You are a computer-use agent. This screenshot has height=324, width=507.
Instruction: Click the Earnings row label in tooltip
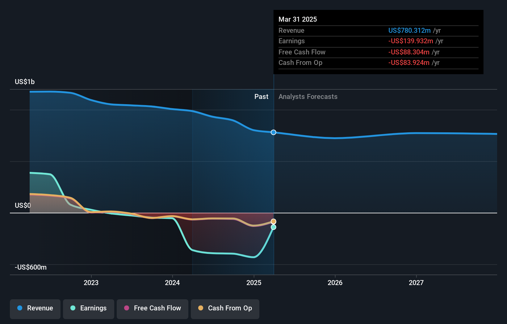click(291, 41)
